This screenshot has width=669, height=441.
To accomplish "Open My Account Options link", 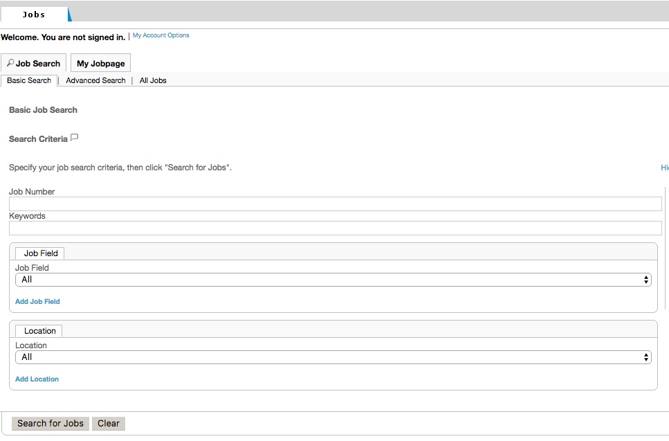I will pyautogui.click(x=161, y=35).
